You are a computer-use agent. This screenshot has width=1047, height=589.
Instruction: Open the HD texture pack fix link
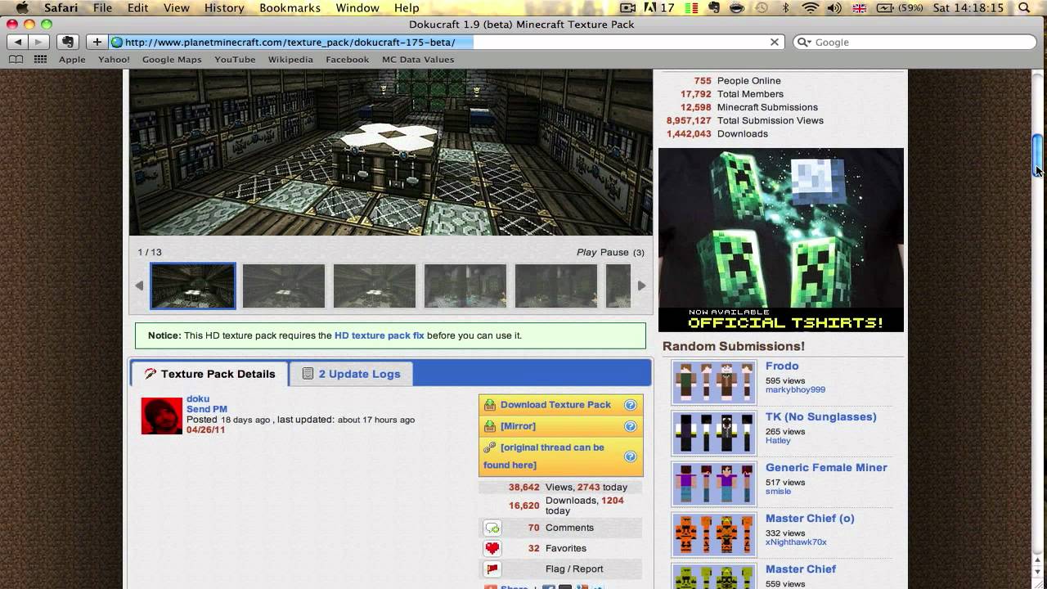pyautogui.click(x=380, y=335)
